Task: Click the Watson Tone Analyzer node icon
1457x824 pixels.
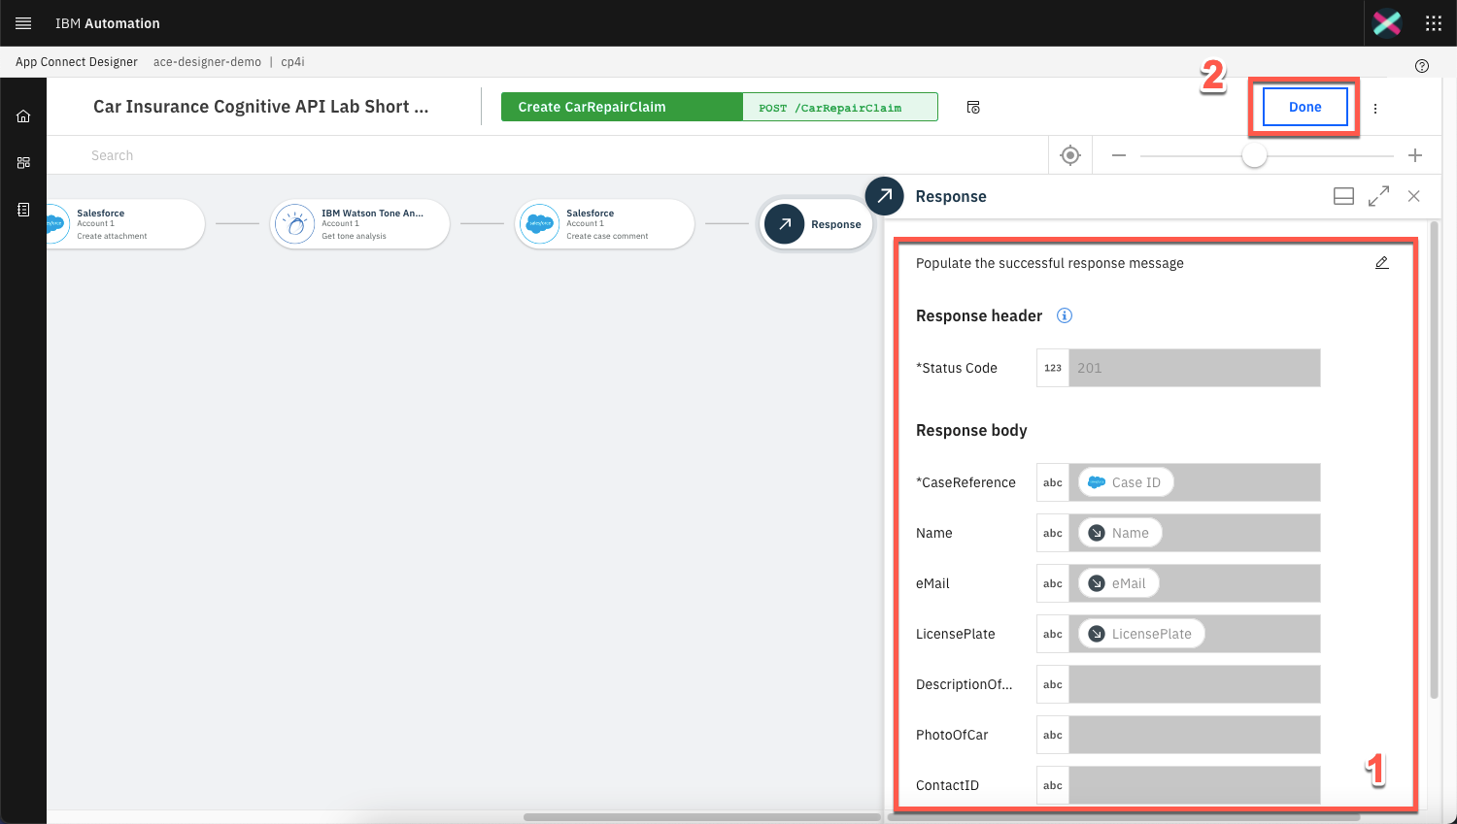Action: pos(294,224)
